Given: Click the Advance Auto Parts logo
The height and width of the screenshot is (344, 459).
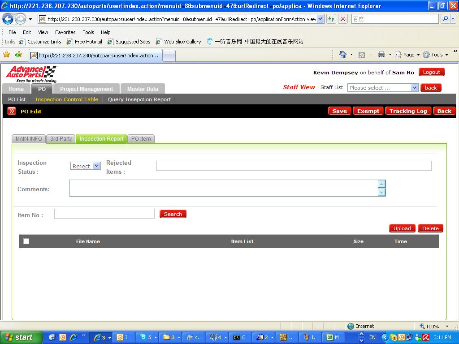Looking at the screenshot, I should pos(31,74).
